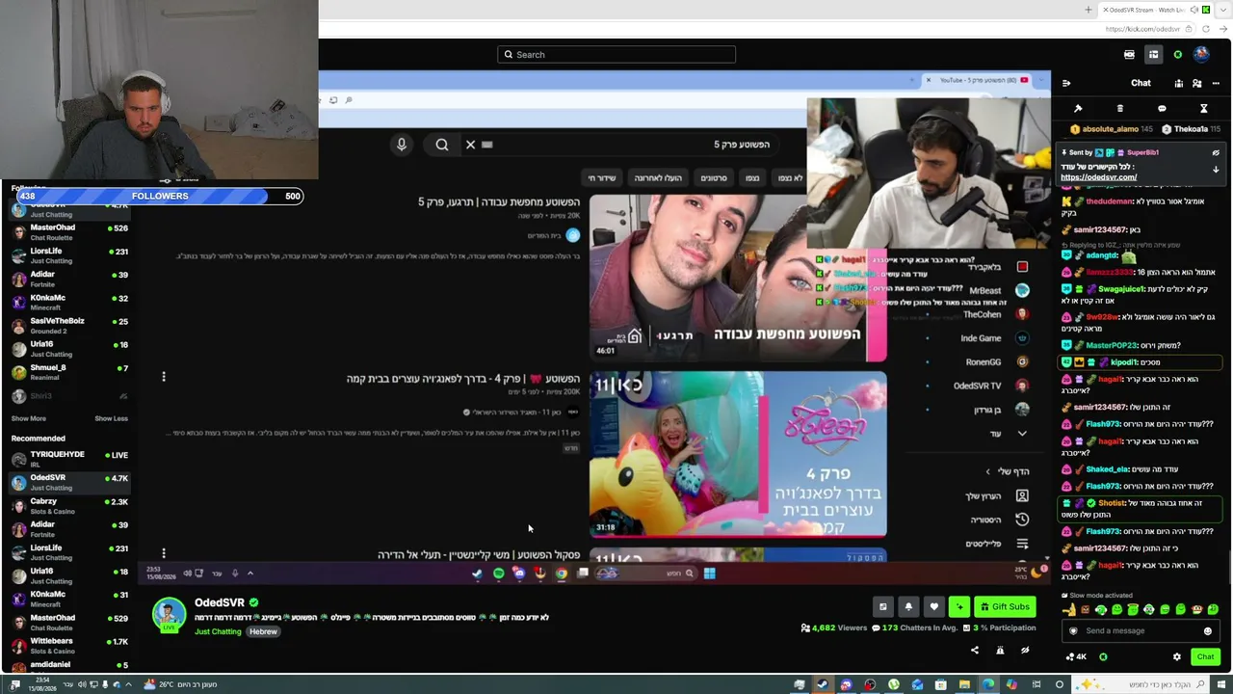This screenshot has width=1233, height=694.
Task: Open Shmuel_8 channel in sidebar
Action: pos(67,372)
